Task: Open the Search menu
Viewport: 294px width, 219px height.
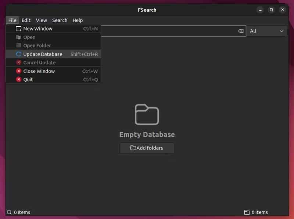Action: tap(60, 20)
